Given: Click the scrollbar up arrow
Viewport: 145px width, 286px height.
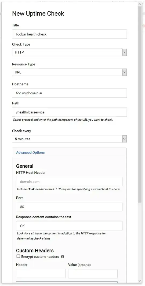Looking at the screenshot, I should pos(140,4).
